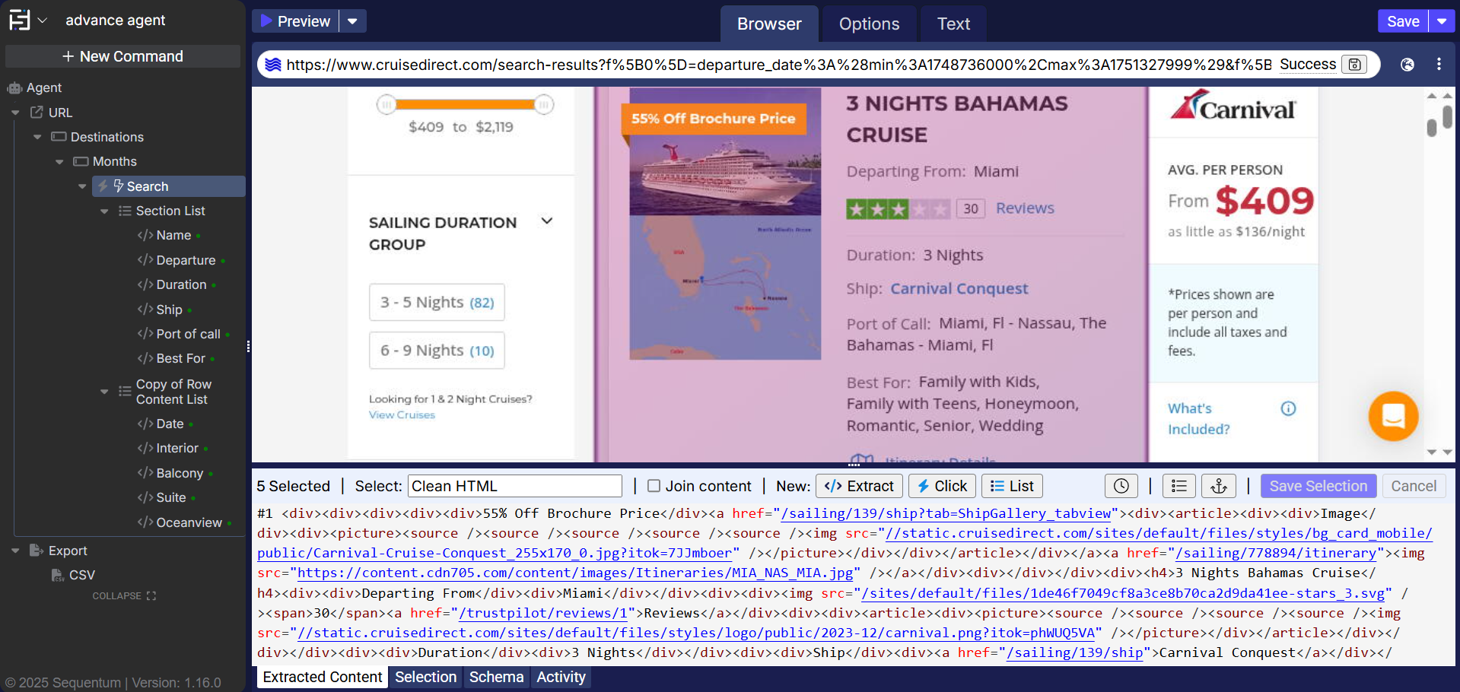Toggle the Join content checkbox
This screenshot has width=1460, height=692.
[x=654, y=486]
